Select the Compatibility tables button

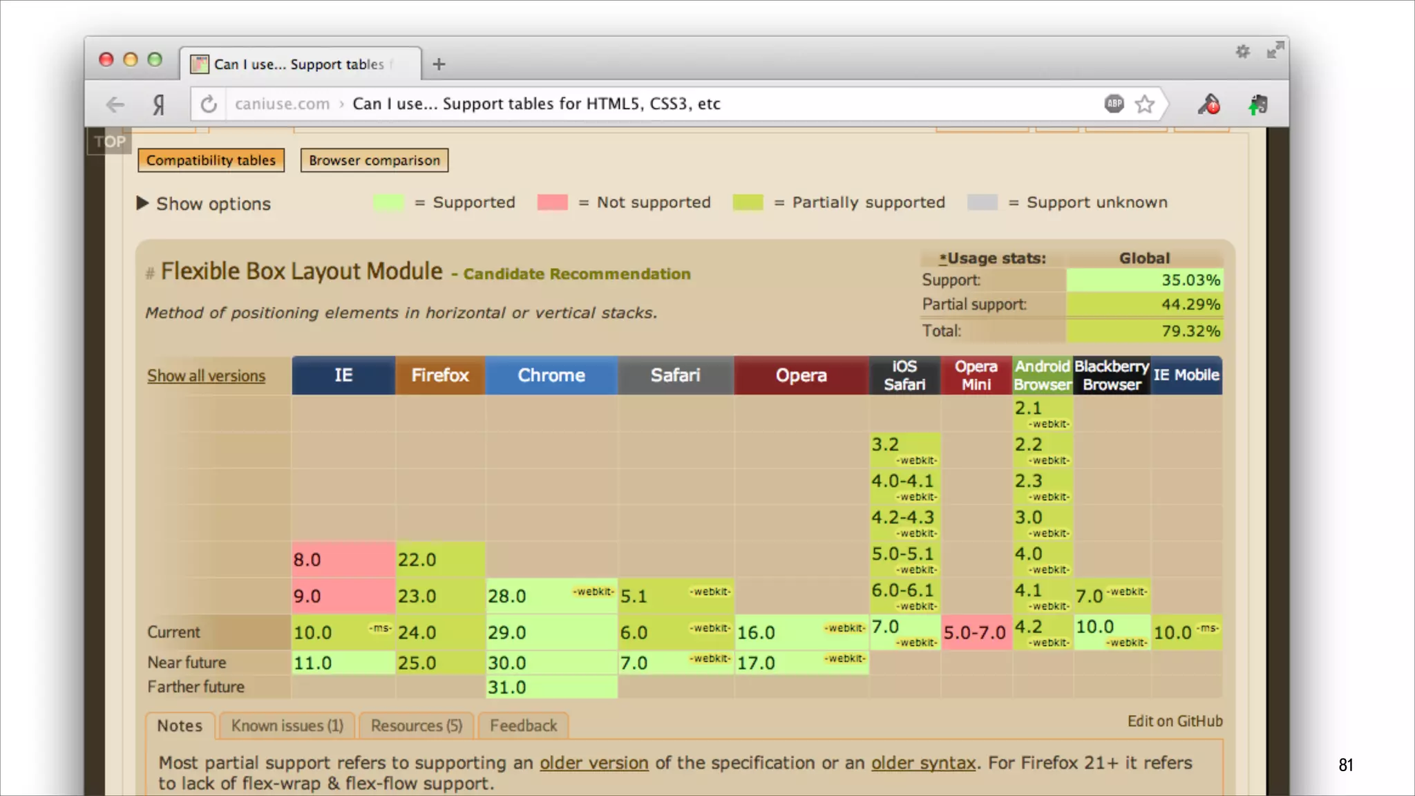211,160
